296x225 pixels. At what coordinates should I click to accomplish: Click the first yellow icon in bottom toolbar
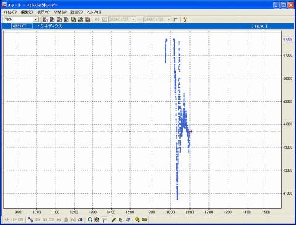(138, 219)
